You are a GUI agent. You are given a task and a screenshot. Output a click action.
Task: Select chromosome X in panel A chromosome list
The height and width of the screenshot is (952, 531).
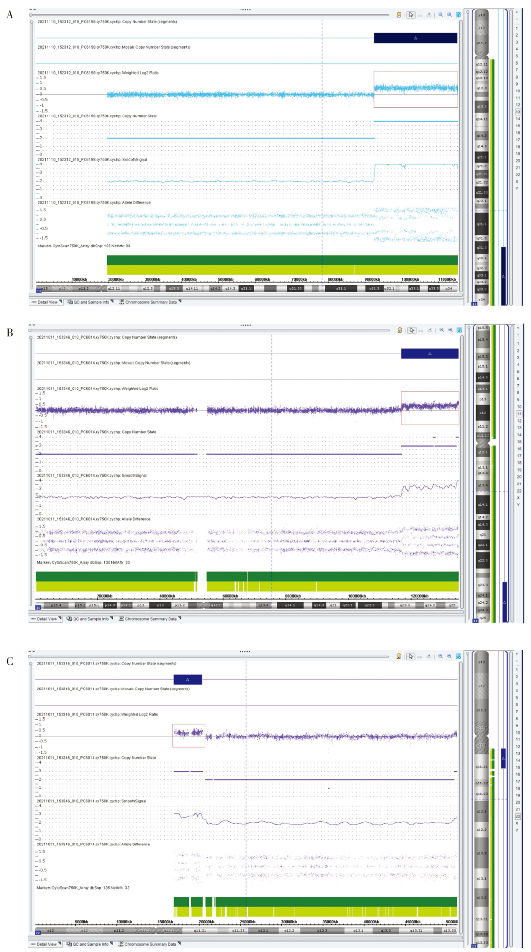tap(517, 182)
